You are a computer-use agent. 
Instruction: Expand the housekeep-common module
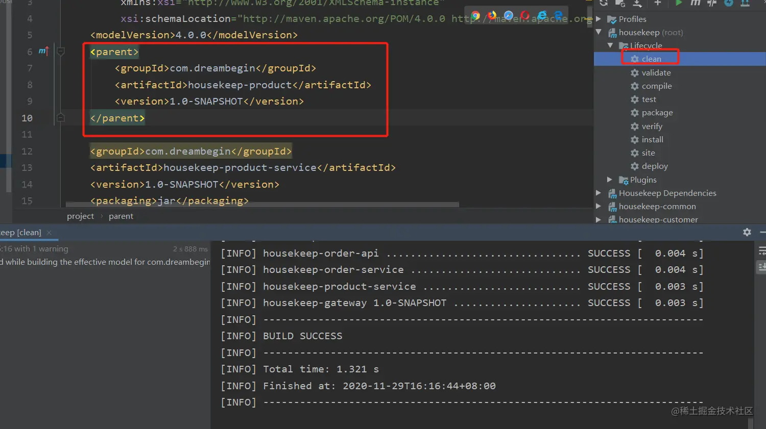point(599,206)
